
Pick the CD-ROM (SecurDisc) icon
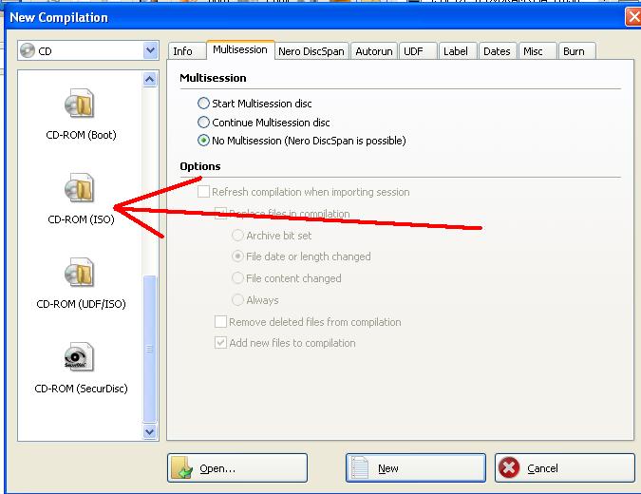(80, 357)
